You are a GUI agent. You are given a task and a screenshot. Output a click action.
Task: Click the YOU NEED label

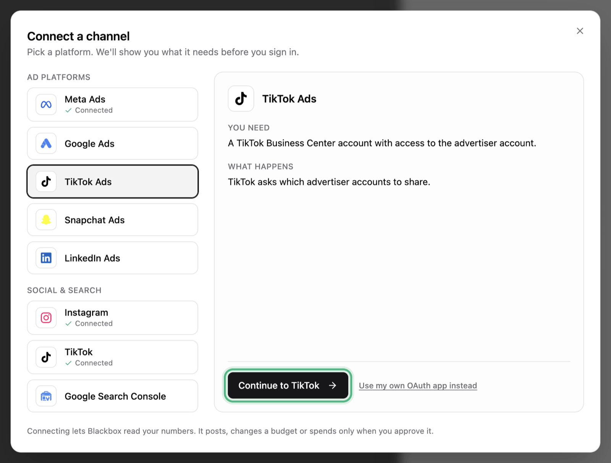coord(249,128)
